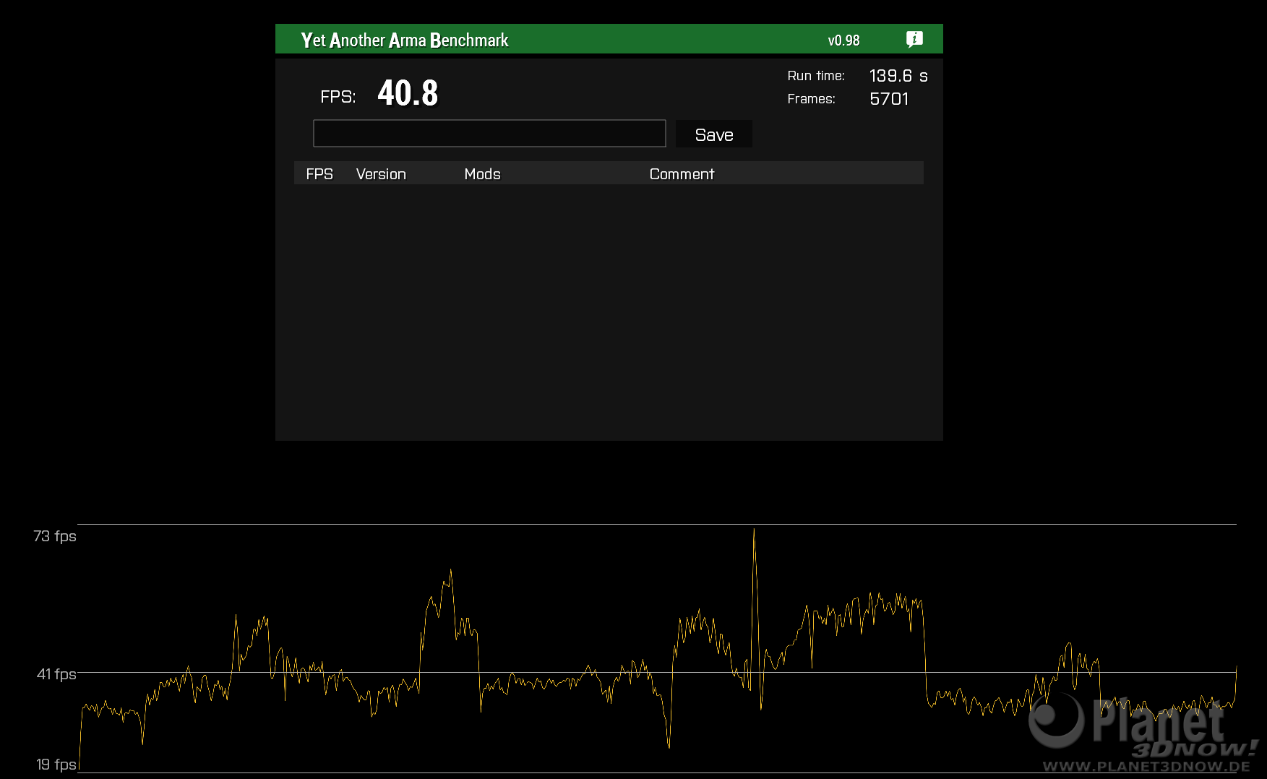The width and height of the screenshot is (1267, 779).
Task: Select the FPS column header
Action: coord(319,174)
